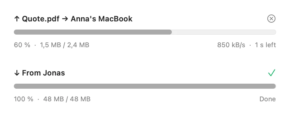Click the 48 MB / 48 MB size label
Screen dimensions: 290x117
pyautogui.click(x=67, y=99)
